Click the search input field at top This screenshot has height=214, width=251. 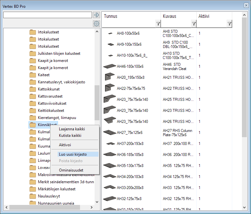tap(47, 15)
